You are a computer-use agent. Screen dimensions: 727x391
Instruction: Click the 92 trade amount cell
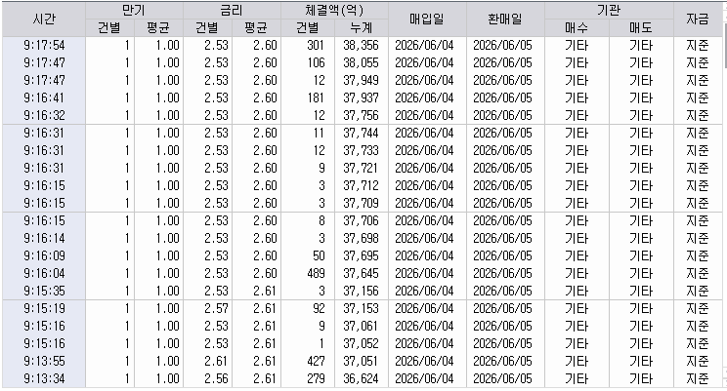coord(308,309)
